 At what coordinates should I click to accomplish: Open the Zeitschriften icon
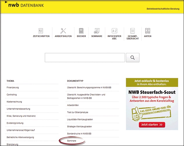(x=41, y=31)
